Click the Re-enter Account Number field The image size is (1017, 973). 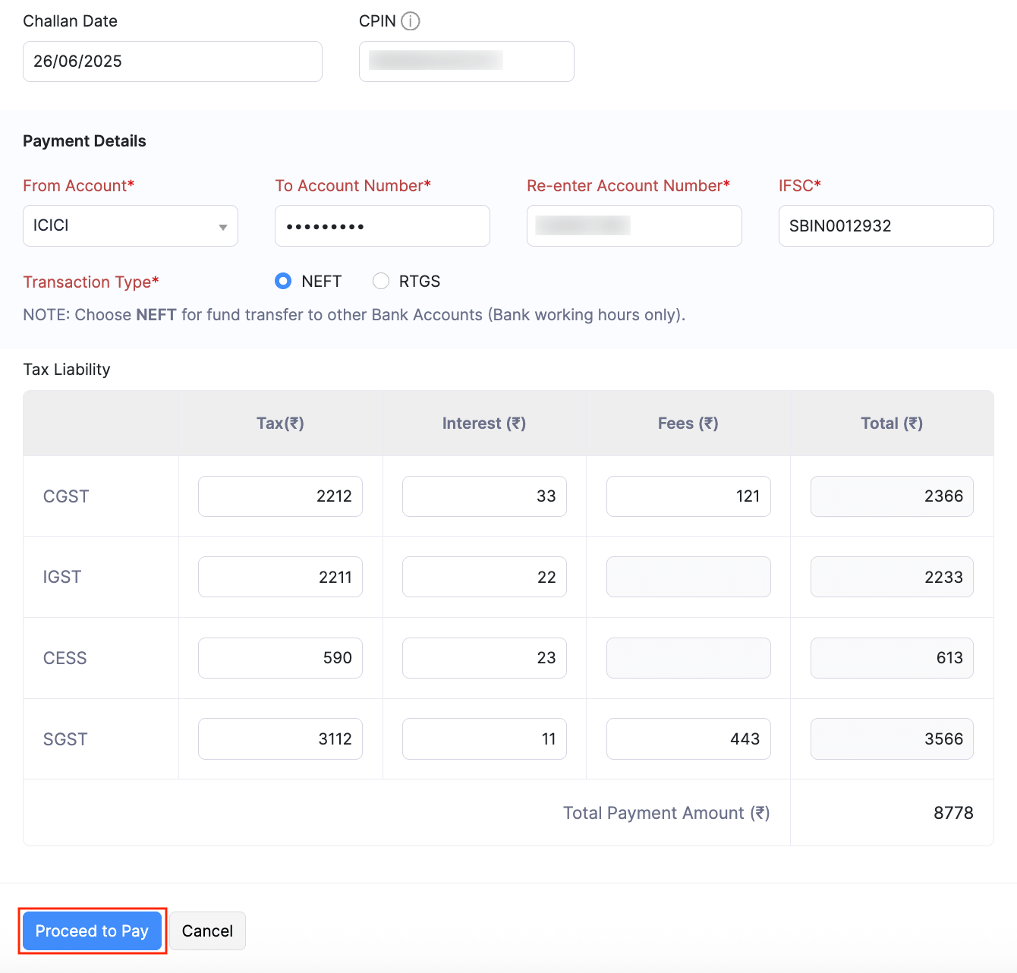pos(634,225)
